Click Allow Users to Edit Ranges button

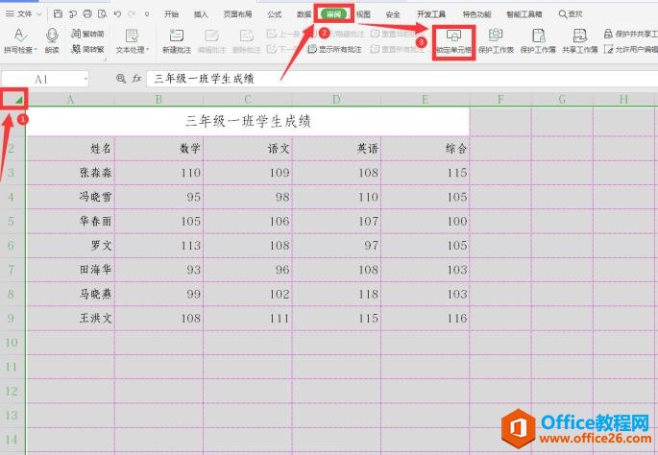coord(631,49)
